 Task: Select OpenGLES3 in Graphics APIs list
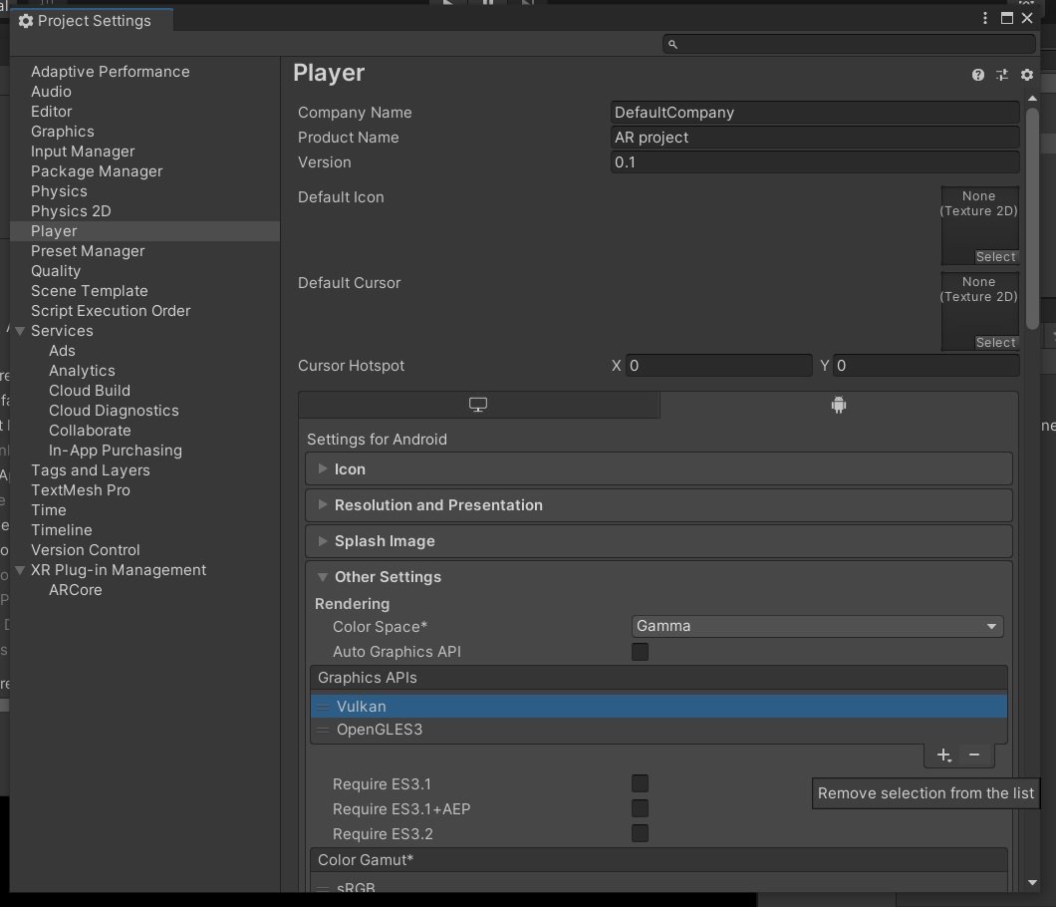click(659, 730)
